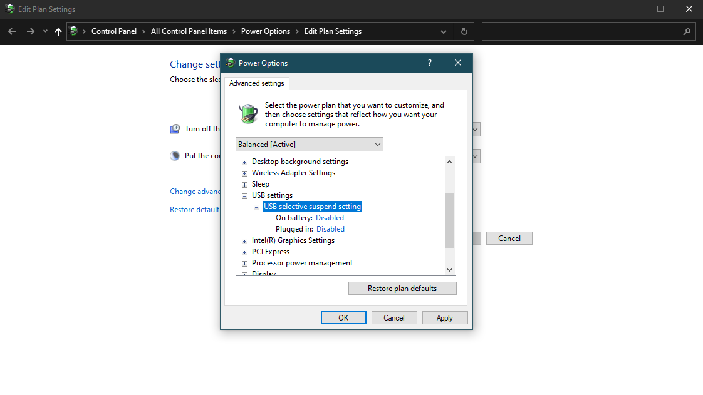Click the display icon beside Turn off the display

point(174,128)
